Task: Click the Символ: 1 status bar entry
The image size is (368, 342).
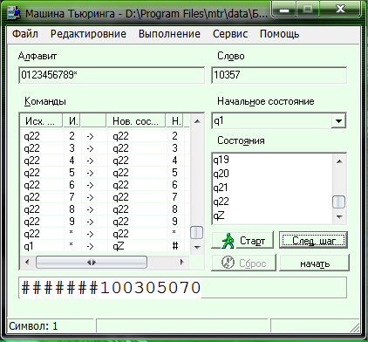Action: [50, 326]
